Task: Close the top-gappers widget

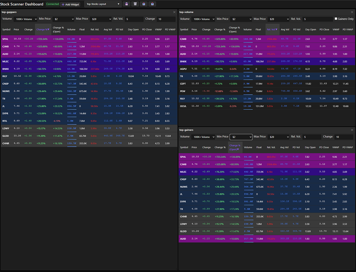Action: coord(174,12)
